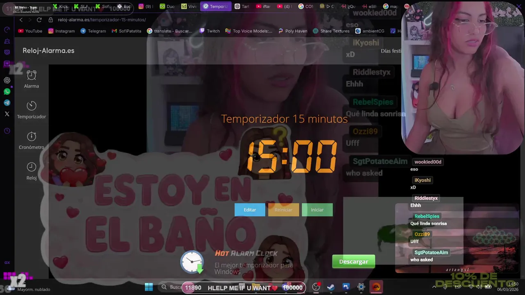Open Telegram in the browser sidebar
The image size is (525, 295).
point(7,103)
